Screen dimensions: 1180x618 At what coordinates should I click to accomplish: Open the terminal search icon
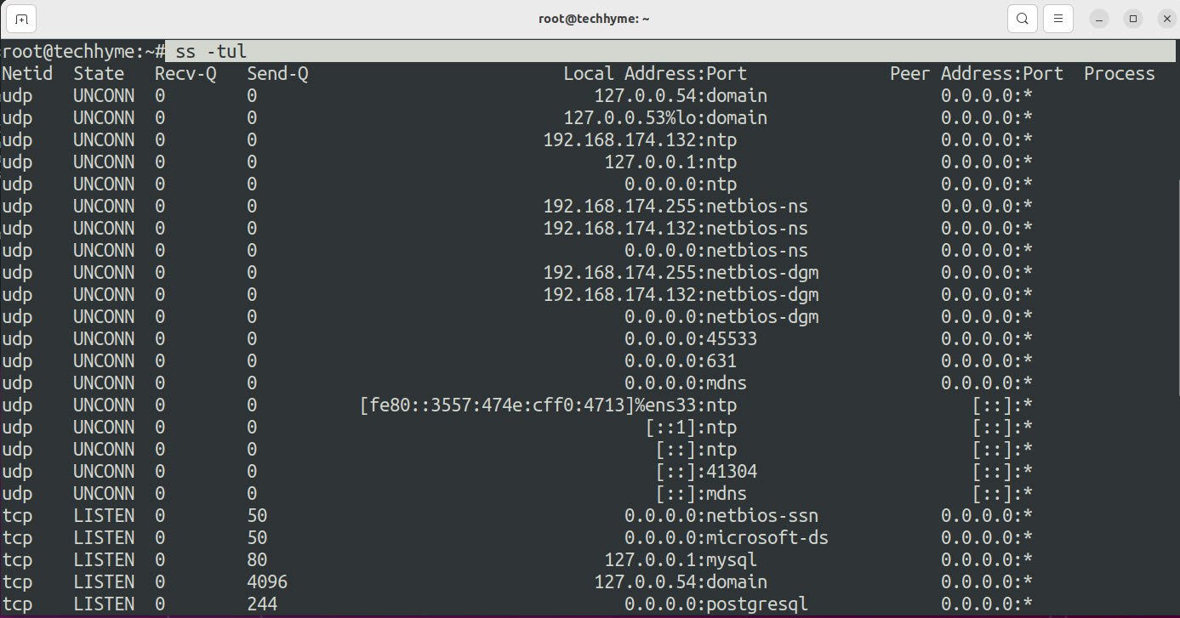coord(1022,18)
